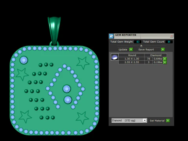This screenshot has width=188, height=141.
Task: Click the green arrow beside Save Report
Action: pyautogui.click(x=163, y=49)
